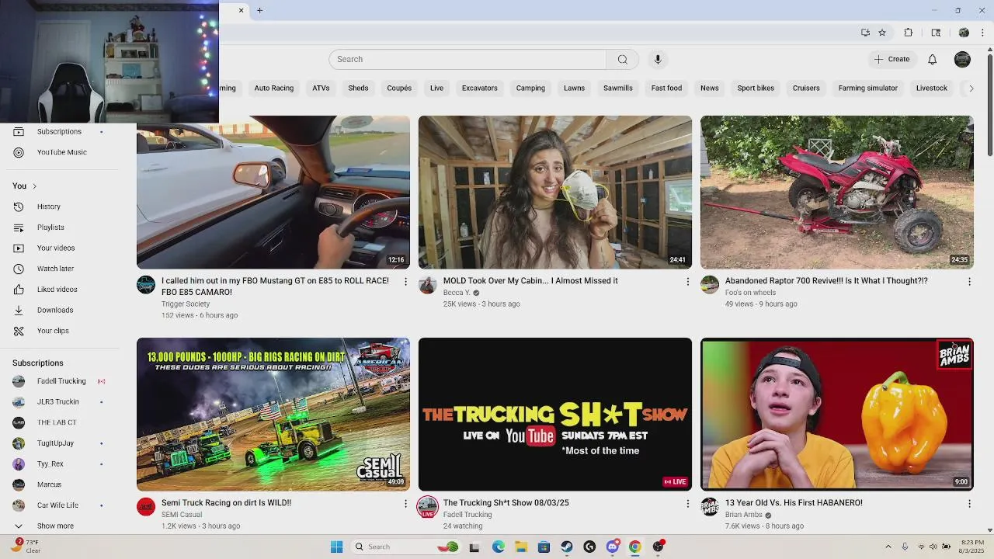Open Steam from the taskbar
Viewport: 994px width, 559px height.
click(567, 547)
